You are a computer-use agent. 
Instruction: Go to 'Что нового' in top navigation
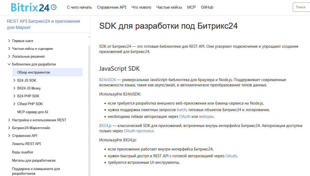141,7
